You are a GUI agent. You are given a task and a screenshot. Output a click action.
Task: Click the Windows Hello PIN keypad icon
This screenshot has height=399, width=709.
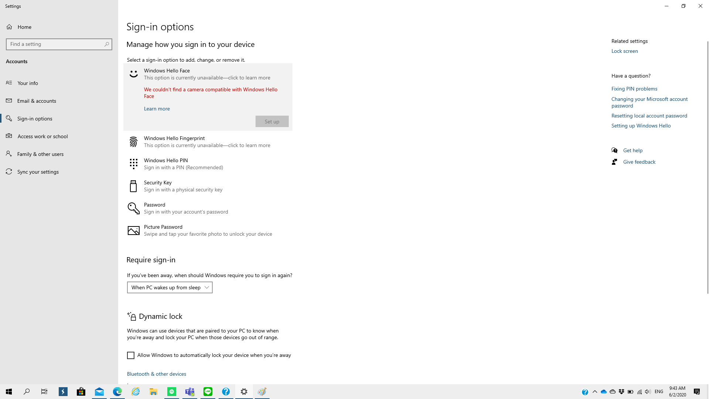click(133, 164)
